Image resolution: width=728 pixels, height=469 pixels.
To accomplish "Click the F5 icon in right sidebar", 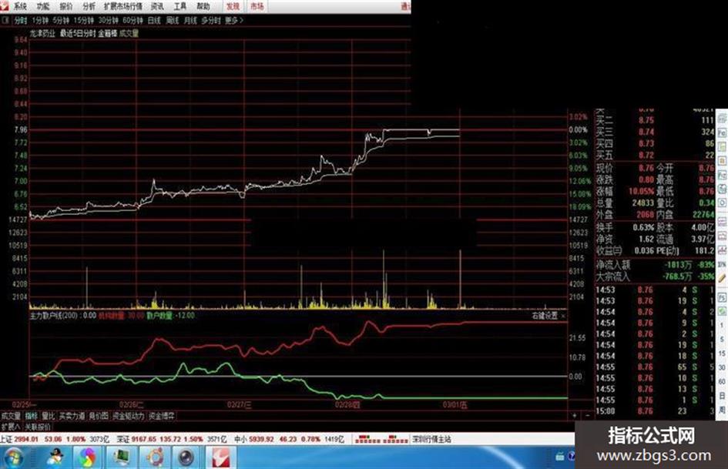I will point(722,297).
